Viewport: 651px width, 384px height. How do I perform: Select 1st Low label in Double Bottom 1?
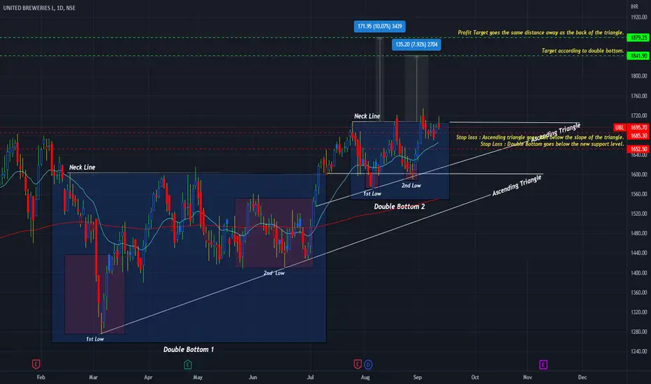(x=95, y=339)
